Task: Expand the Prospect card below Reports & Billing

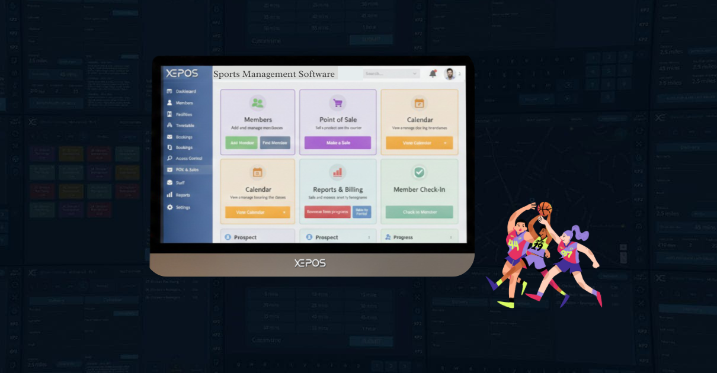Action: 369,237
